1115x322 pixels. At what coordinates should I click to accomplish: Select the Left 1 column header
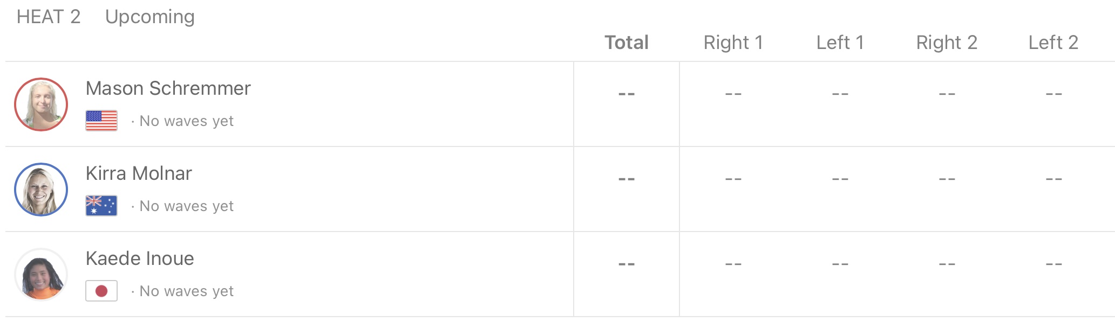[x=840, y=43]
